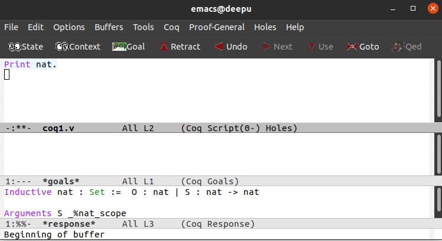Expand the Options menu
This screenshot has width=442, height=241.
click(69, 27)
